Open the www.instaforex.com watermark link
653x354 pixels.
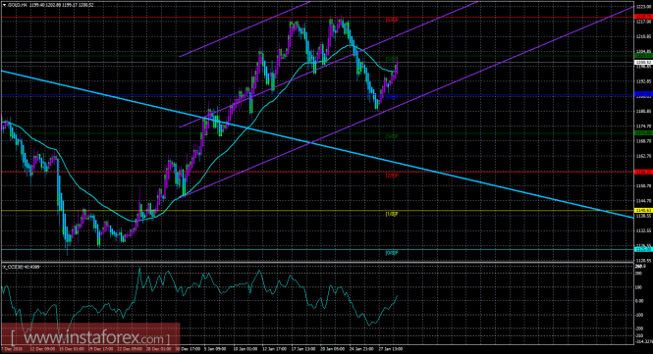[90, 337]
